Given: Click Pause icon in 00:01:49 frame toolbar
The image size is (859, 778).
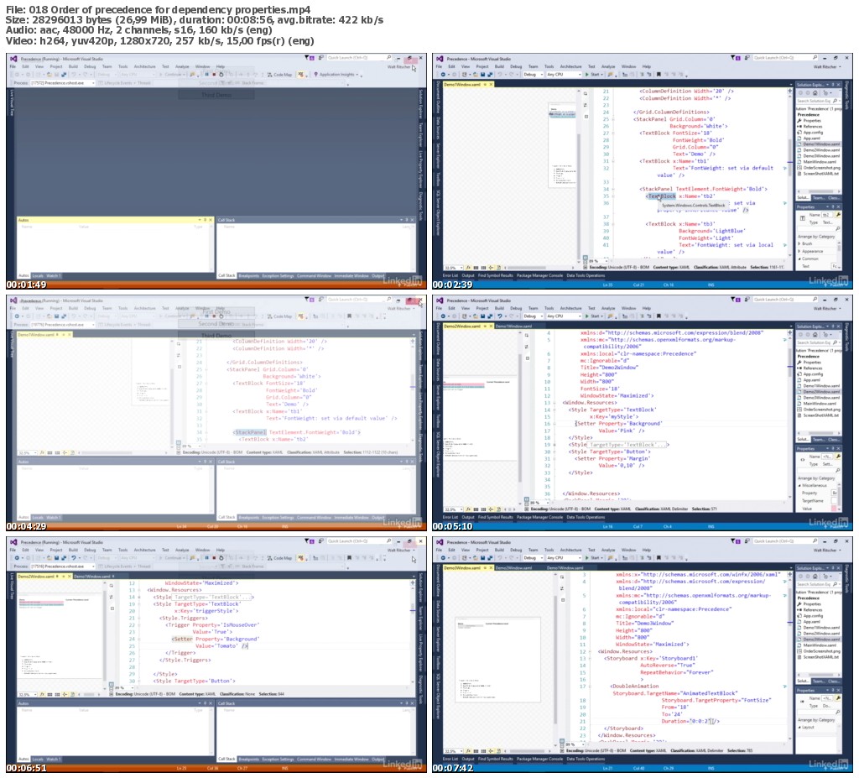Looking at the screenshot, I should coord(206,75).
